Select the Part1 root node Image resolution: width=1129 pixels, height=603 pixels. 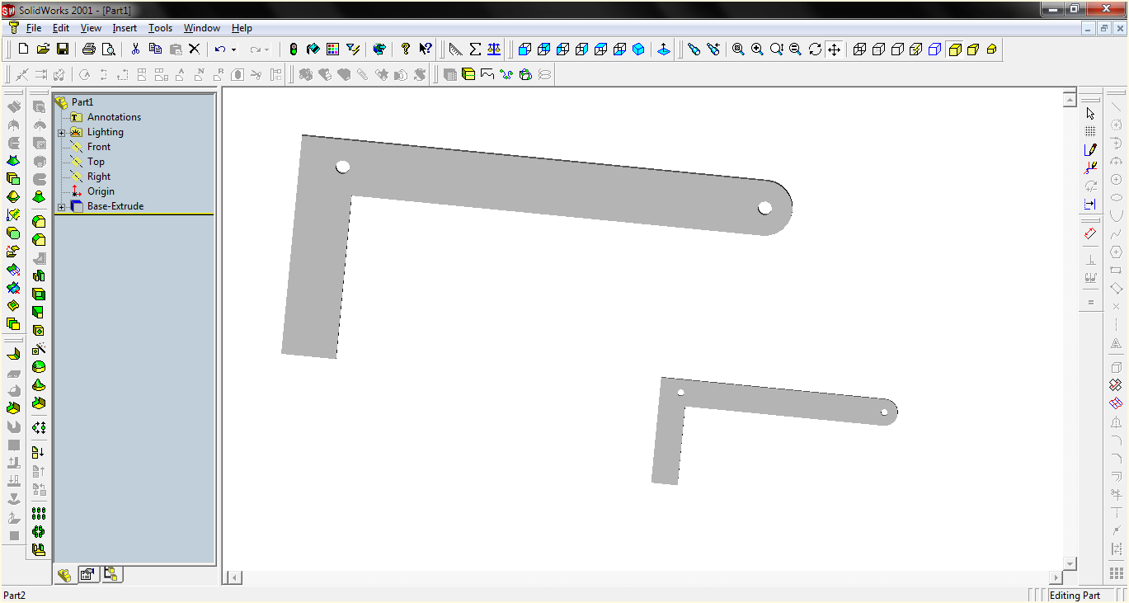(x=82, y=102)
